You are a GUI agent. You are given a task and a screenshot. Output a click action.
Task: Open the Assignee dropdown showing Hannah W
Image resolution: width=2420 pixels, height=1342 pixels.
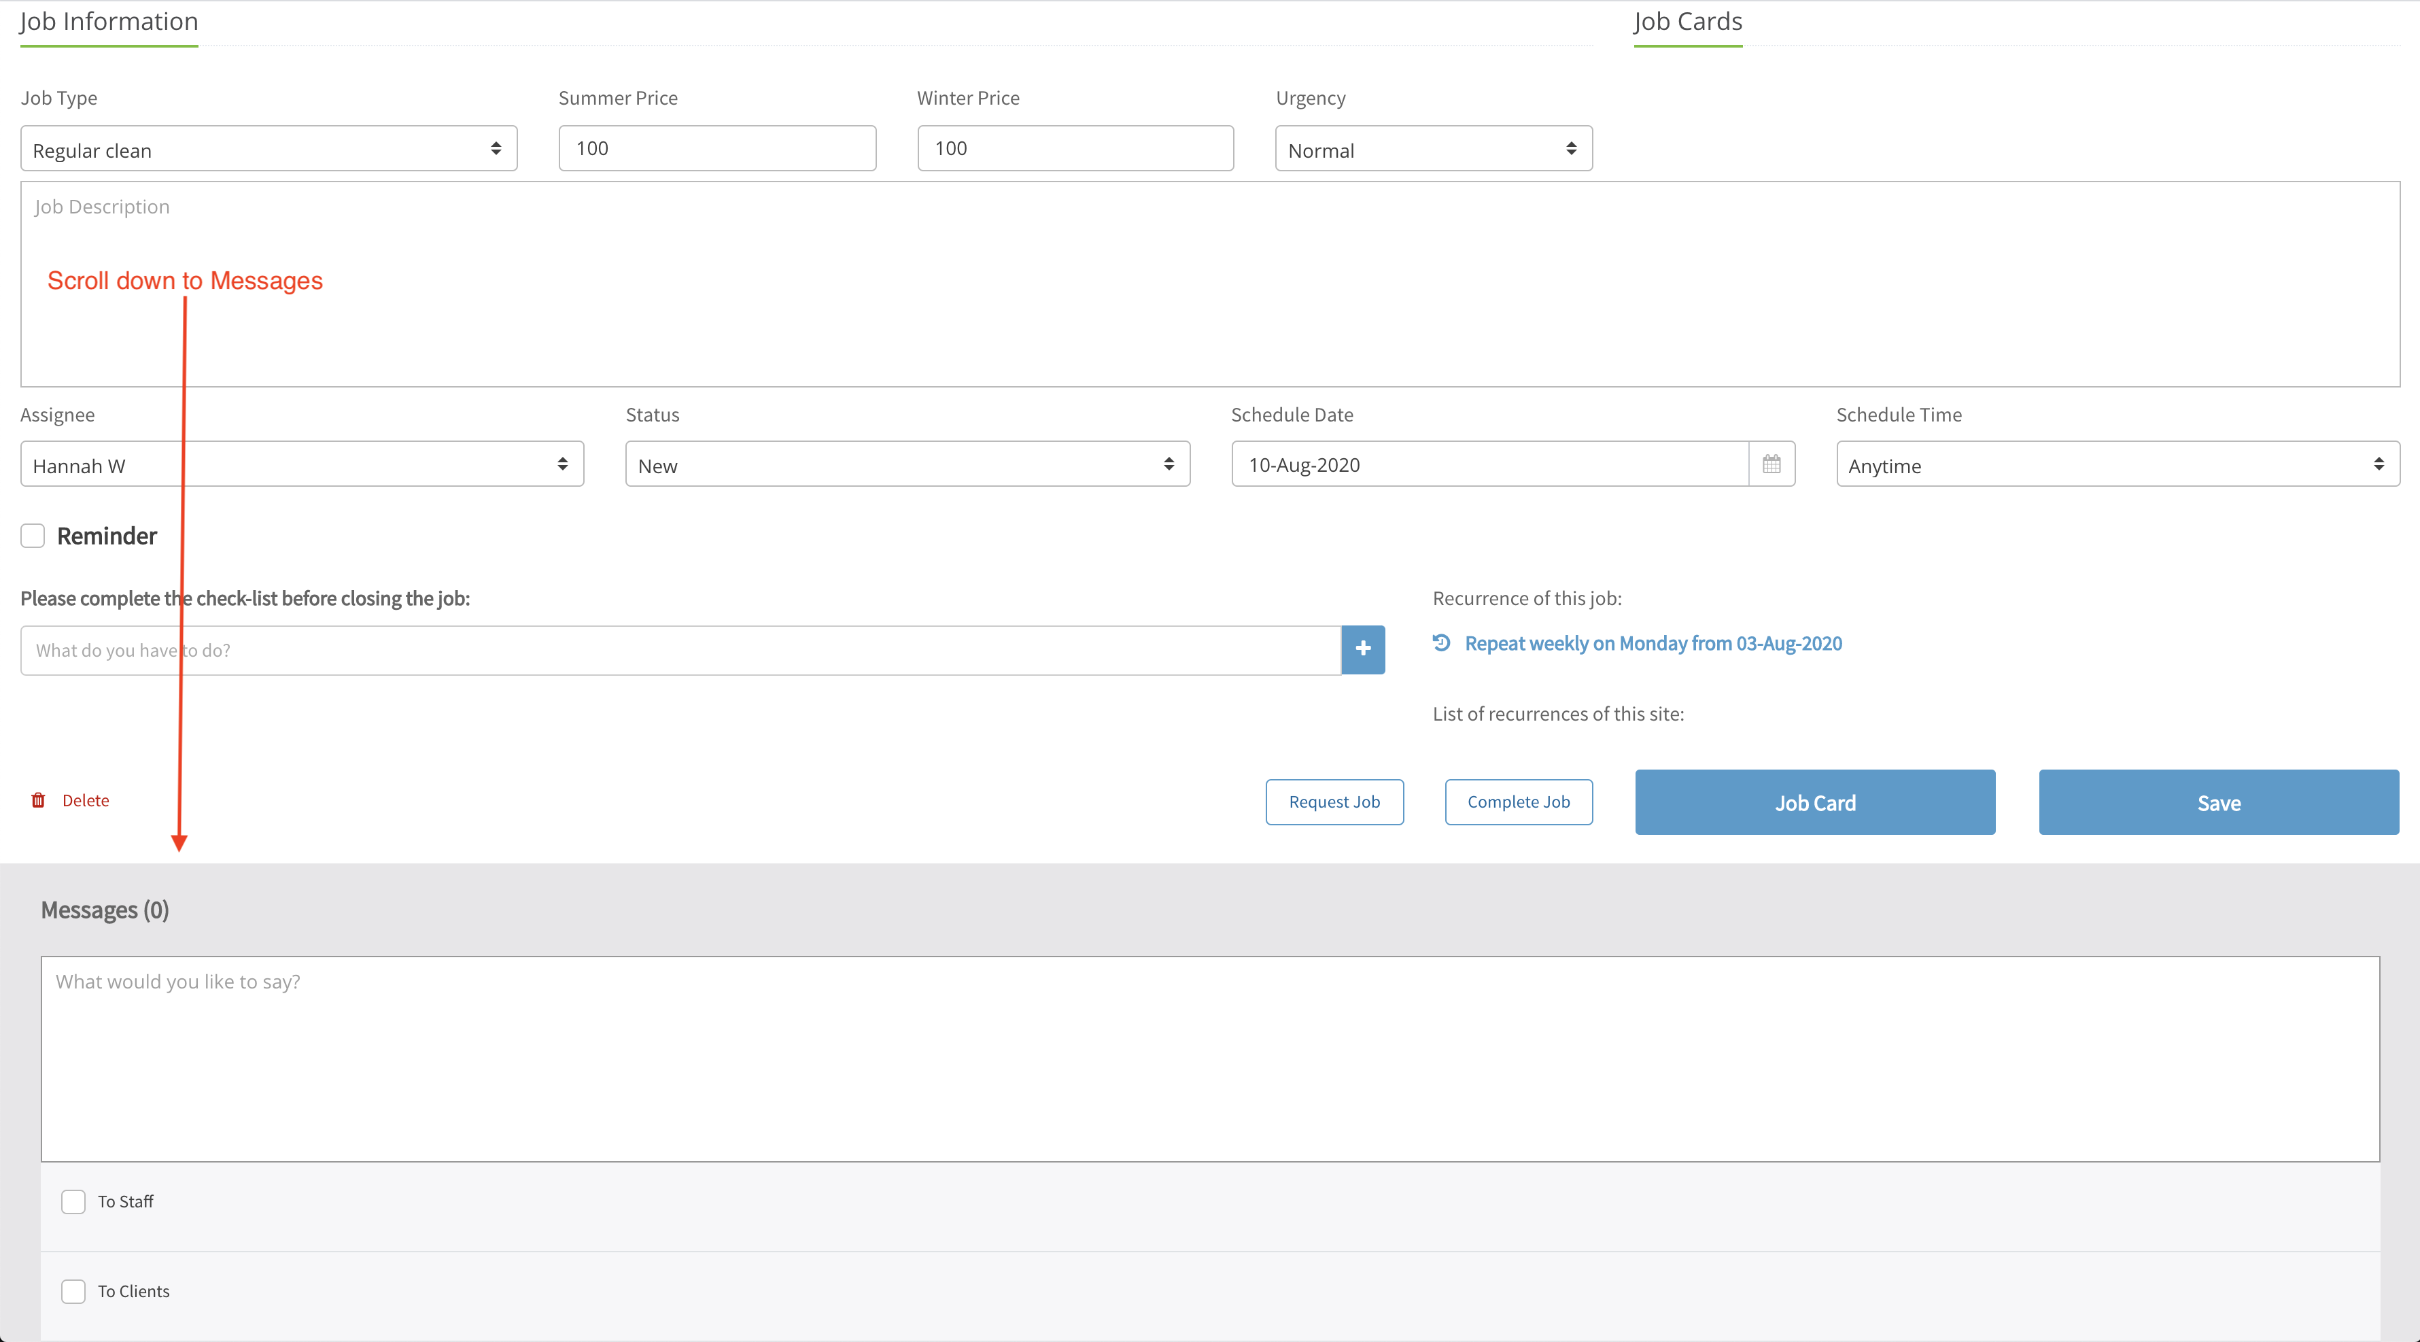tap(302, 464)
